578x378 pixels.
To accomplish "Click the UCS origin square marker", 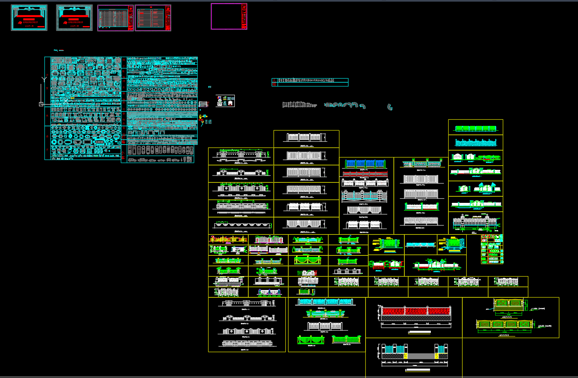I will point(41,104).
